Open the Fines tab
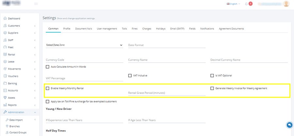 coord(135,29)
